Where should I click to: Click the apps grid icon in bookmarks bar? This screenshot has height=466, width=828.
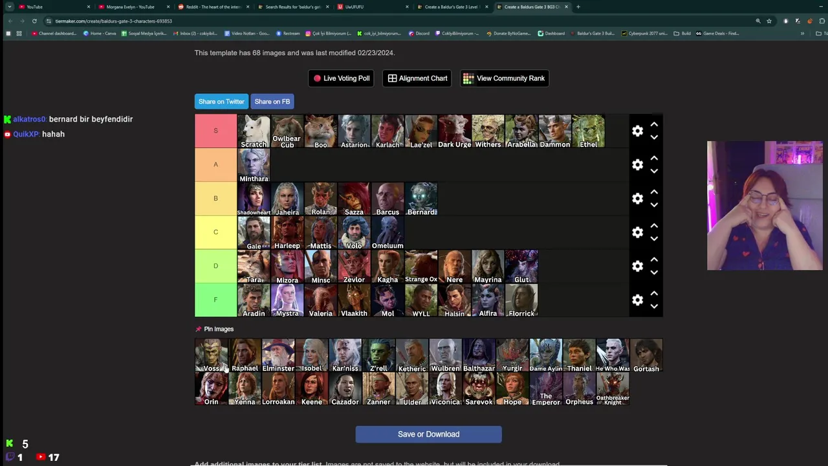click(x=19, y=33)
